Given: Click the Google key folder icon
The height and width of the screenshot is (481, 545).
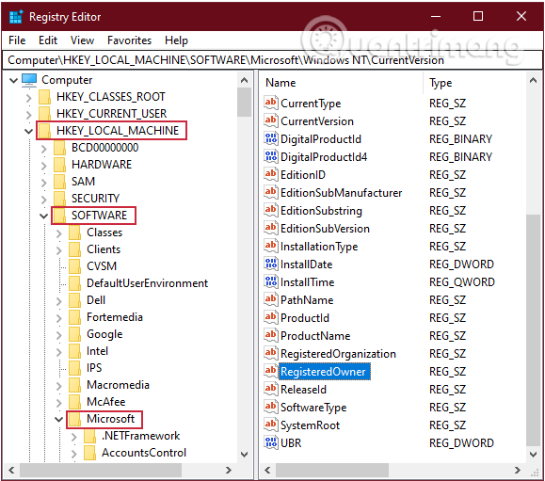Looking at the screenshot, I should [74, 334].
